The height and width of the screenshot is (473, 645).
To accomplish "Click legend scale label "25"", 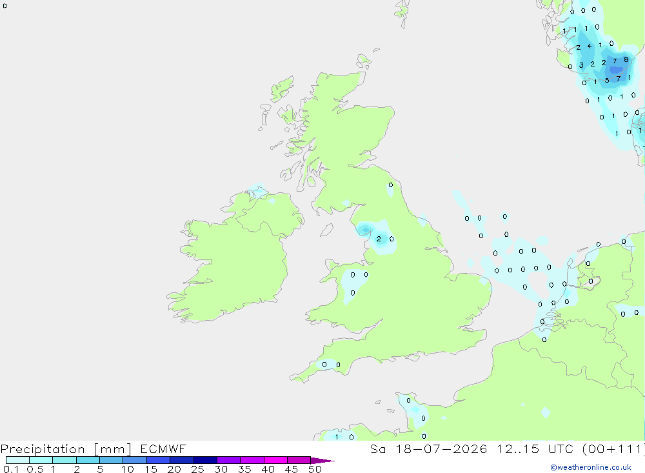I will click(x=198, y=469).
